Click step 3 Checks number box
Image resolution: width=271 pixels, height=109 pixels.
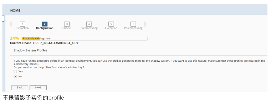point(67,24)
